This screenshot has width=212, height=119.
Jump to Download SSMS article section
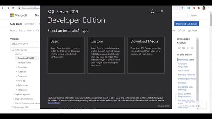click(186, 59)
